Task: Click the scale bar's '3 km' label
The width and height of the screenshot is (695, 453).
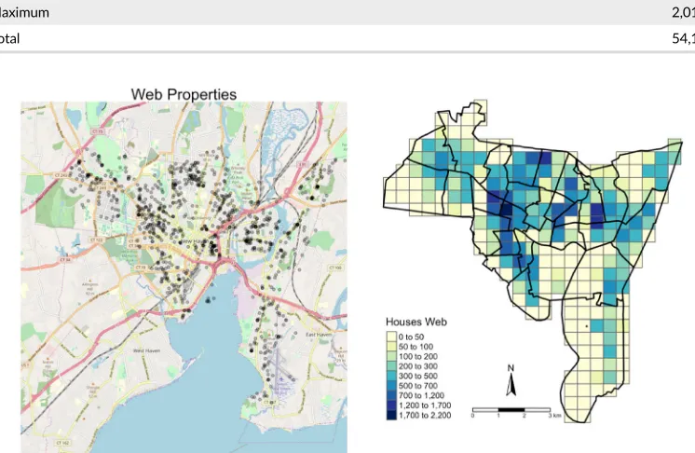Action: (555, 416)
